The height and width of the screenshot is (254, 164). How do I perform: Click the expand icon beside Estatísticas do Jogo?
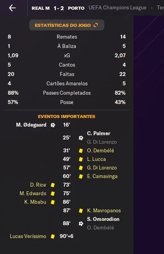pyautogui.click(x=96, y=25)
